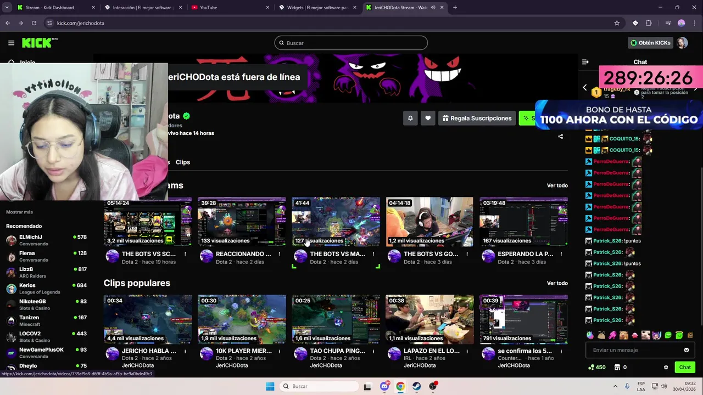
Task: Open options for ESPERANDO LA P... video
Action: pos(561,254)
